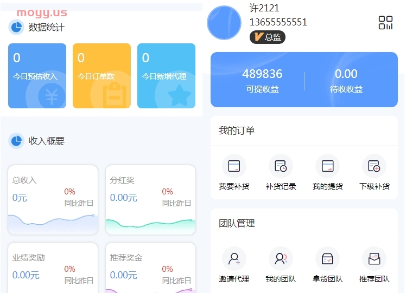Open the 我要补货 restock icon
The height and width of the screenshot is (293, 419).
click(234, 166)
